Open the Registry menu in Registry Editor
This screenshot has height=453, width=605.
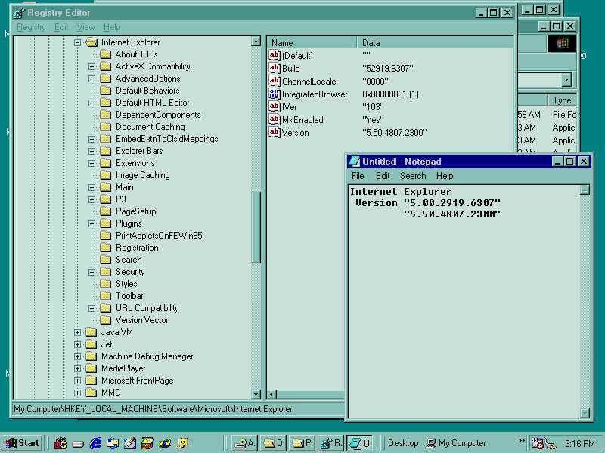tap(31, 27)
